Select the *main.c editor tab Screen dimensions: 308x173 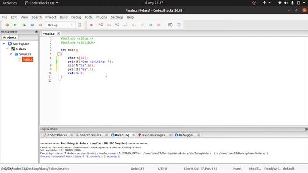coord(49,34)
